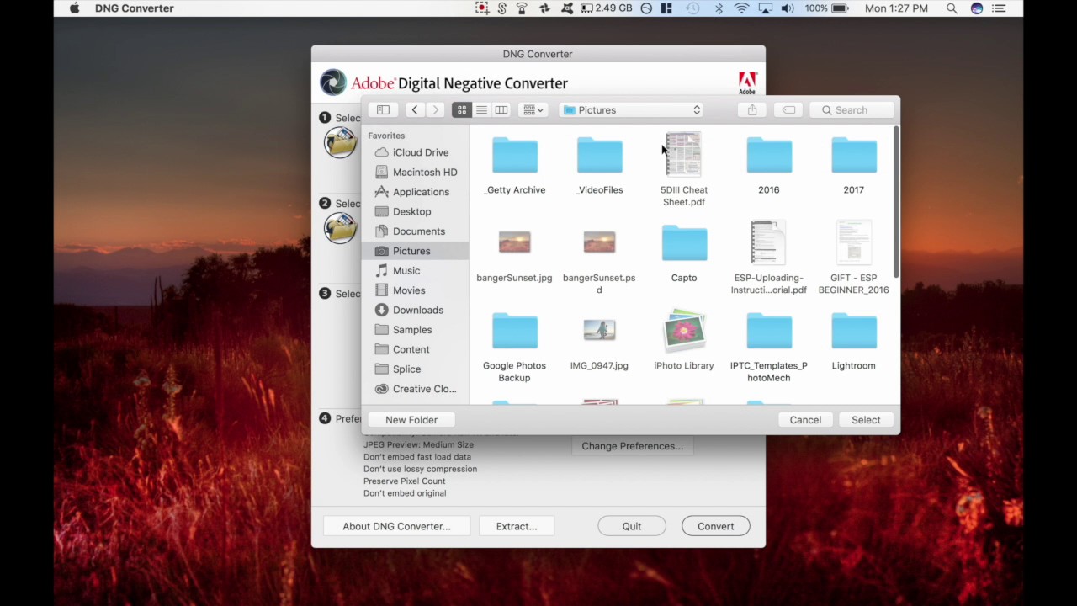Open Spotlight search in menu bar
This screenshot has height=606, width=1077.
click(952, 8)
